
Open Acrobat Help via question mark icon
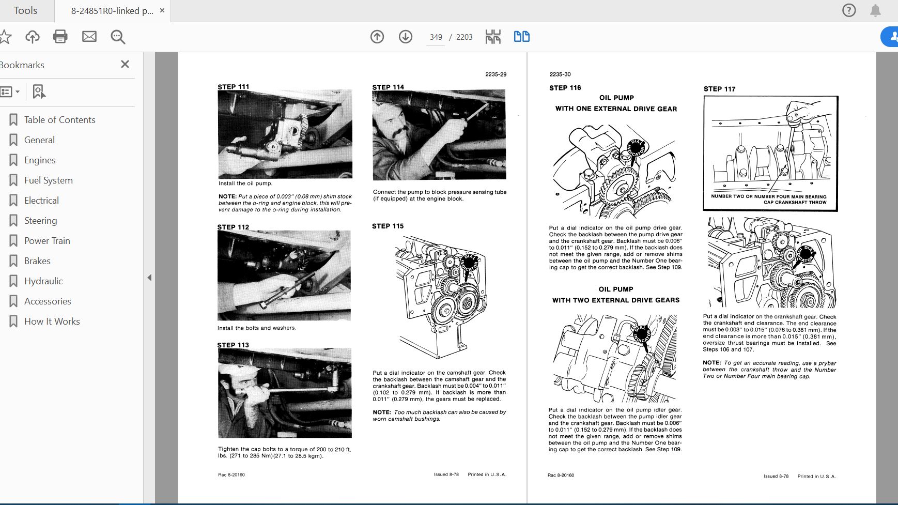849,10
